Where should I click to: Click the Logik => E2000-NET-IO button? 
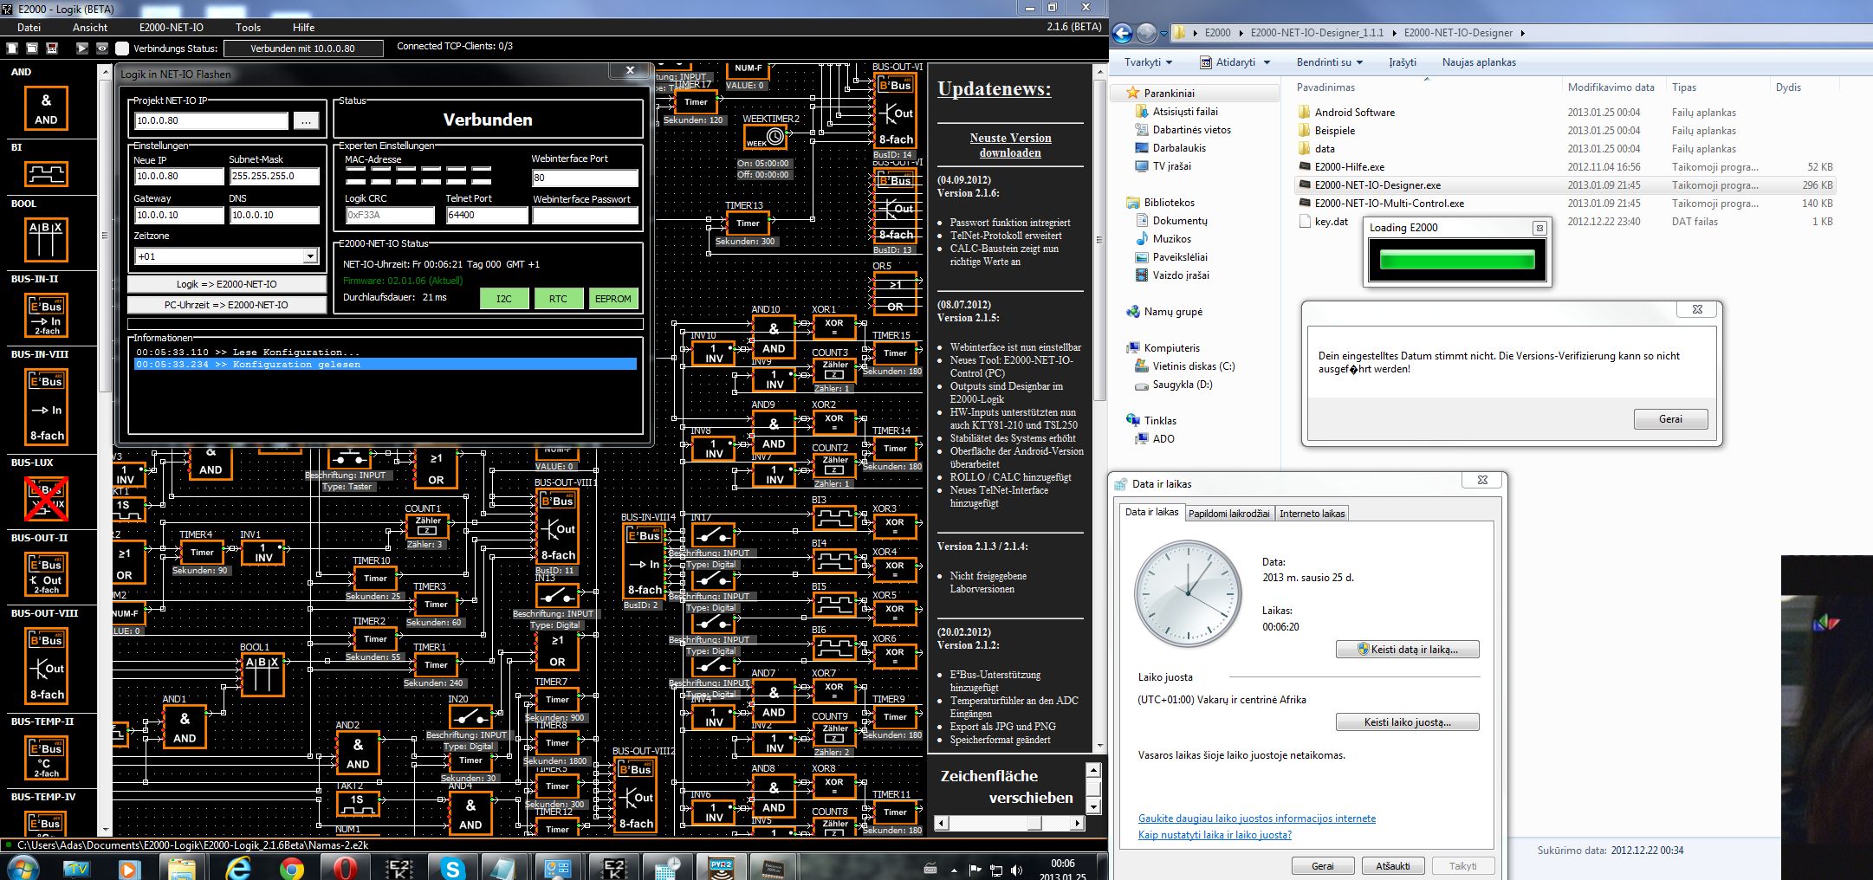point(226,284)
